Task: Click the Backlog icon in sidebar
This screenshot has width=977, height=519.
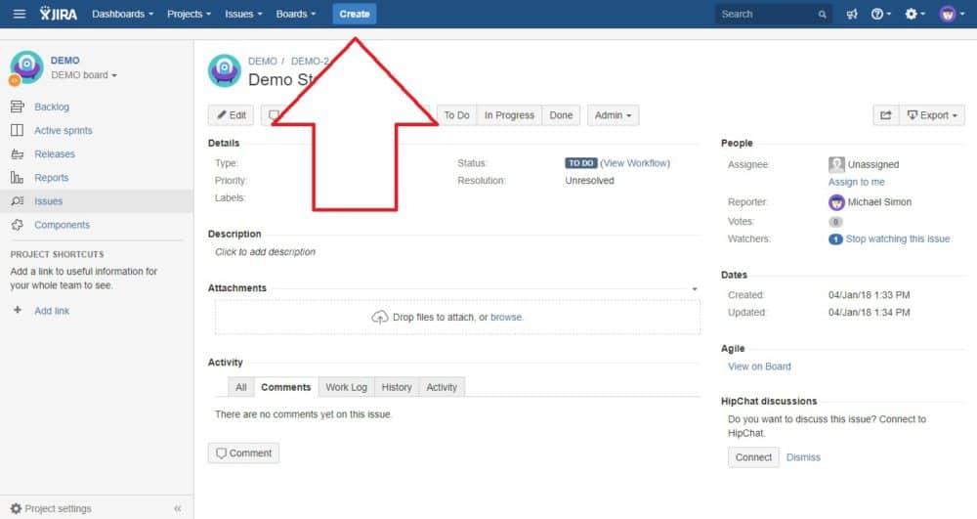Action: click(18, 107)
